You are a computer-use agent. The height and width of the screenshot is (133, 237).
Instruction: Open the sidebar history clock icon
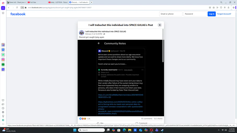(x=3, y=108)
